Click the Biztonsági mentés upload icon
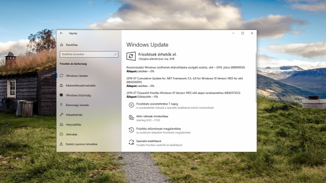 click(x=61, y=105)
